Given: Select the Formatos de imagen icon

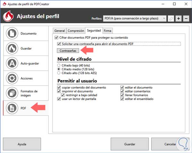Looking at the screenshot, I should pyautogui.click(x=12, y=93).
